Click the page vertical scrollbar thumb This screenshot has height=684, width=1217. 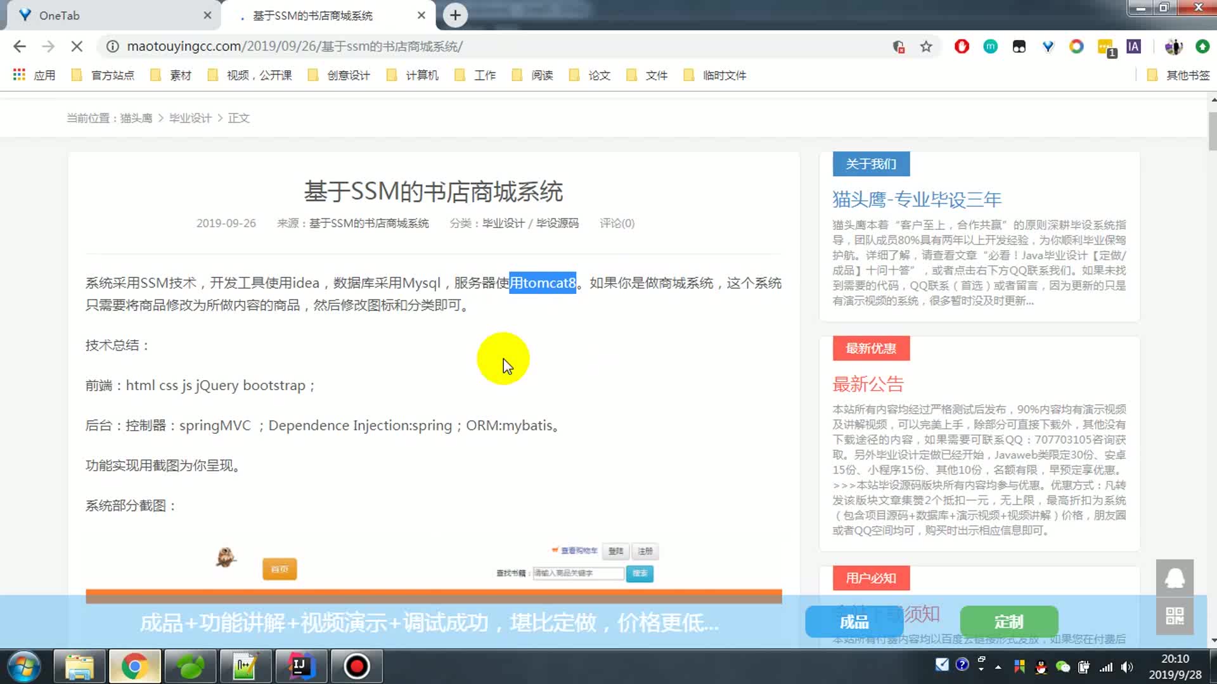(1212, 131)
